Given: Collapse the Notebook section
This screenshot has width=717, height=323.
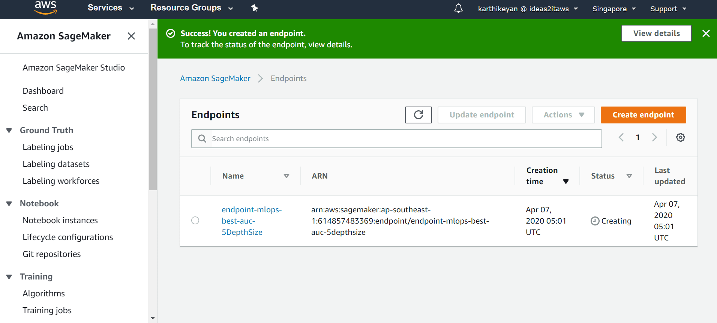Looking at the screenshot, I should [9, 204].
